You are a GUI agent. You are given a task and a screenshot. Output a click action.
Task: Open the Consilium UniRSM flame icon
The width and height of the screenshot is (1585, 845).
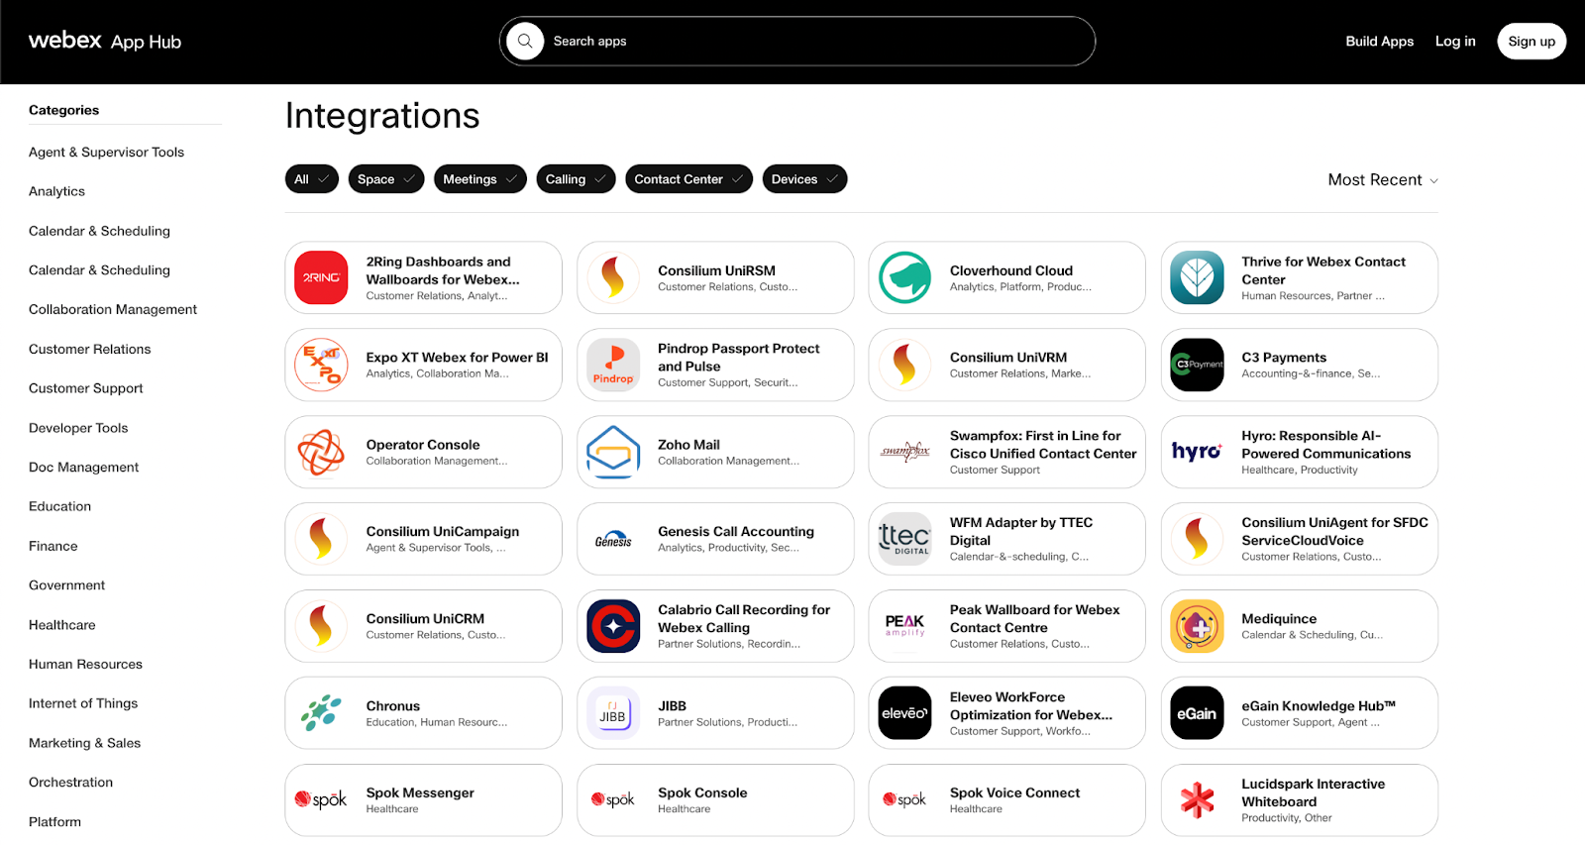point(613,277)
